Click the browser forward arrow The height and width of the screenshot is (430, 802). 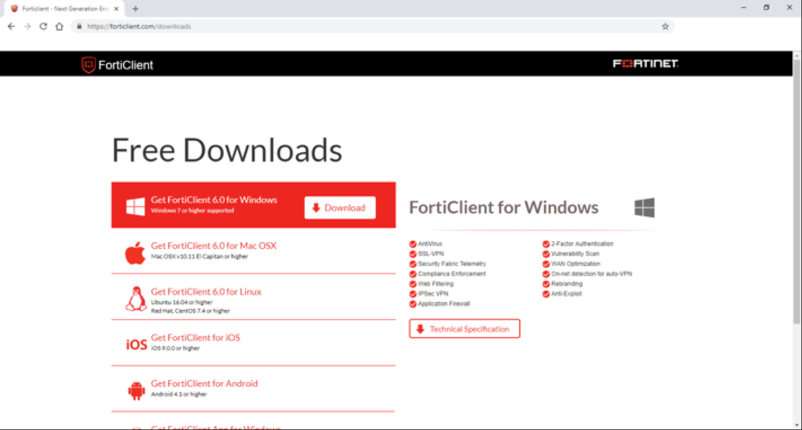point(27,26)
